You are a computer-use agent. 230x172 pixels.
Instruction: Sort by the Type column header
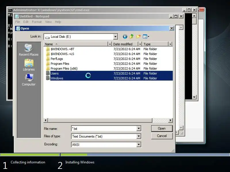point(155,44)
